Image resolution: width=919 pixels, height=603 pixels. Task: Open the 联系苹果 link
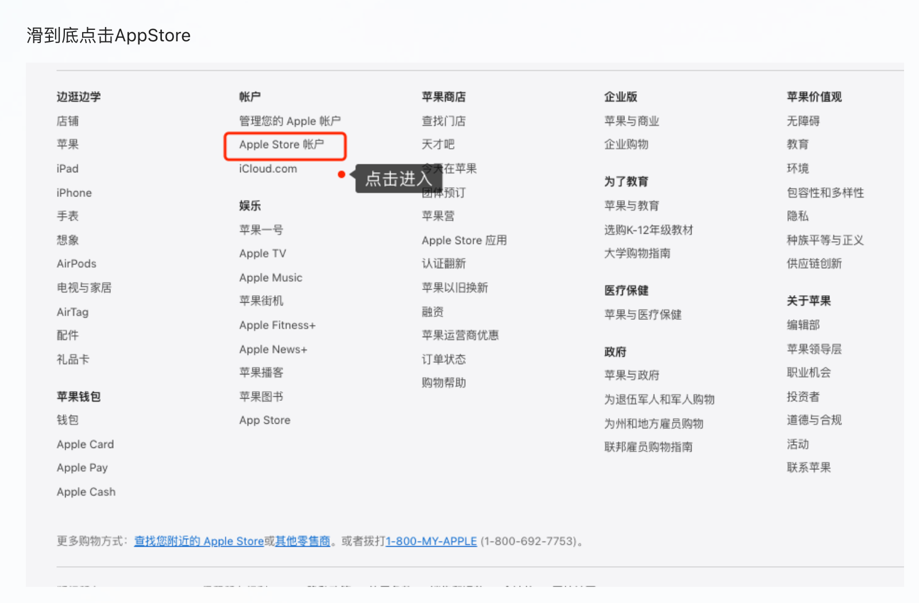[x=809, y=468]
